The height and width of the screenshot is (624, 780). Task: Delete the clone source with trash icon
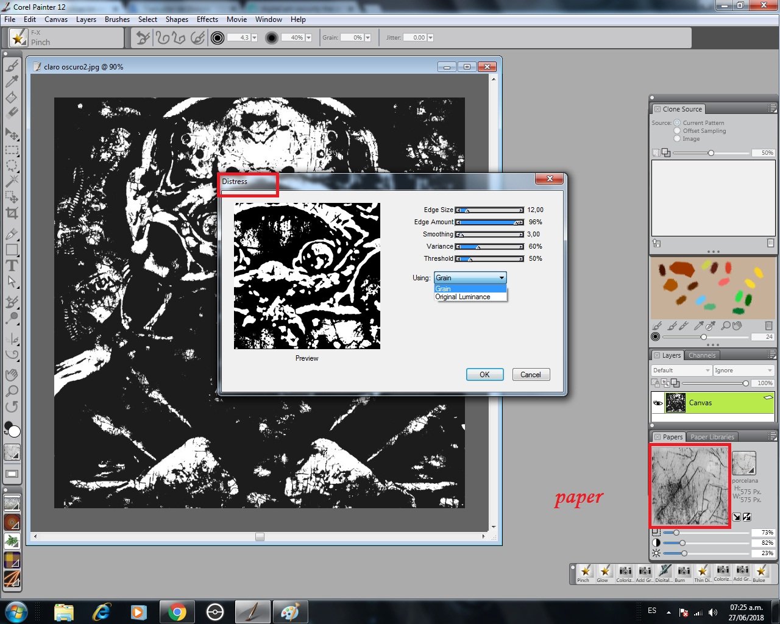pos(770,243)
